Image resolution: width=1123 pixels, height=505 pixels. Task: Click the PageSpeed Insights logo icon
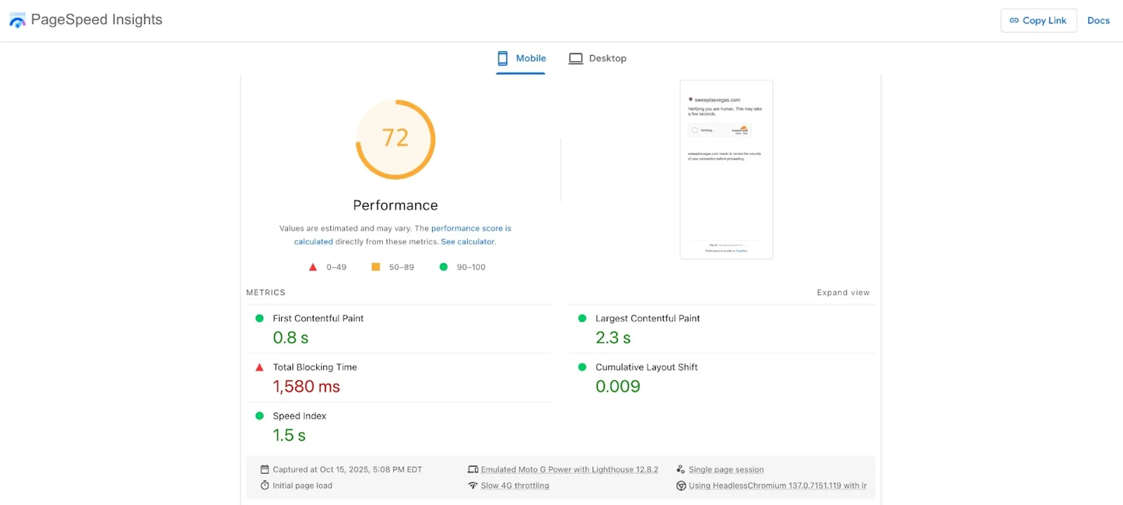click(x=18, y=21)
